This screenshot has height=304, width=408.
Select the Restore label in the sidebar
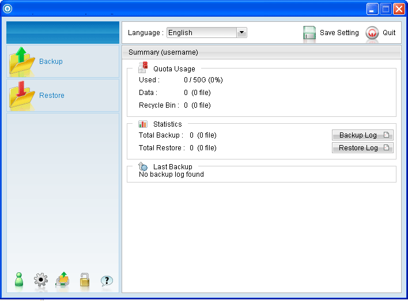[52, 96]
